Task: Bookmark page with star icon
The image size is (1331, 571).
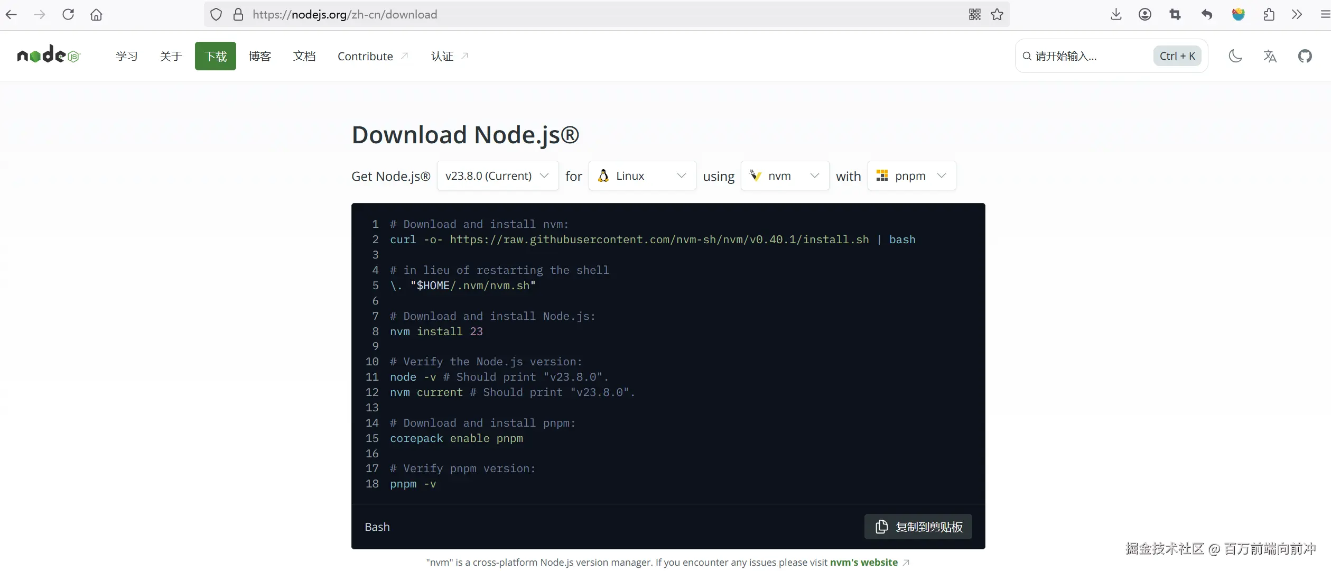Action: coord(997,14)
